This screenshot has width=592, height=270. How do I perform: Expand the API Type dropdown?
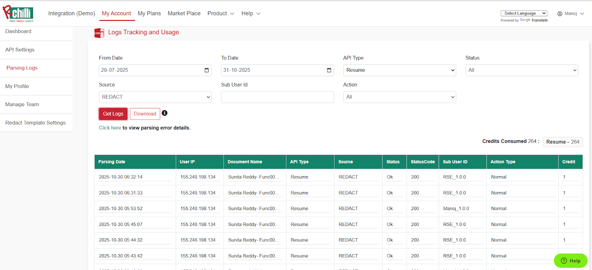(399, 70)
